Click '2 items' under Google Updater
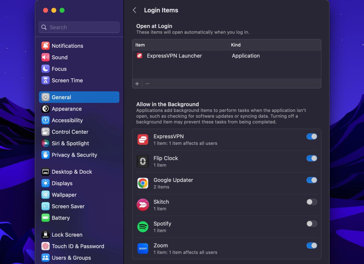Viewport: 364px width, 264px height. (161, 187)
